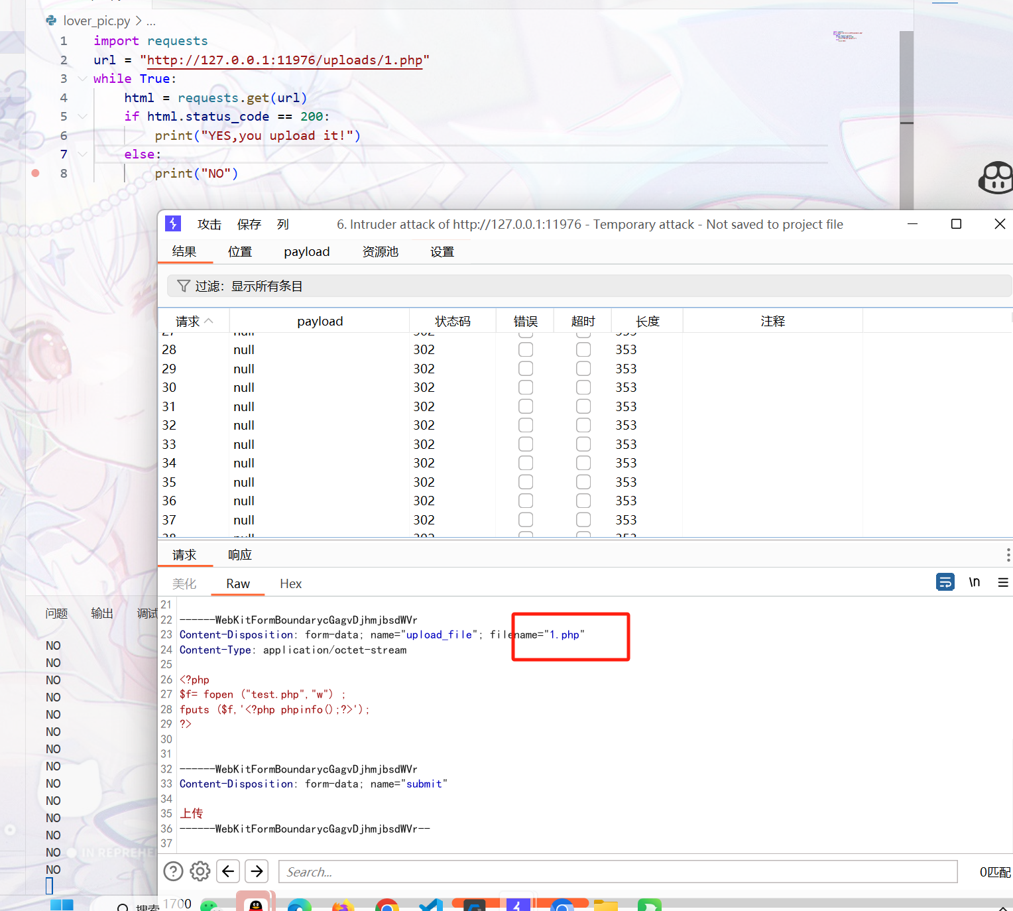Click Python file icon beside lover_pic.py

(x=51, y=21)
